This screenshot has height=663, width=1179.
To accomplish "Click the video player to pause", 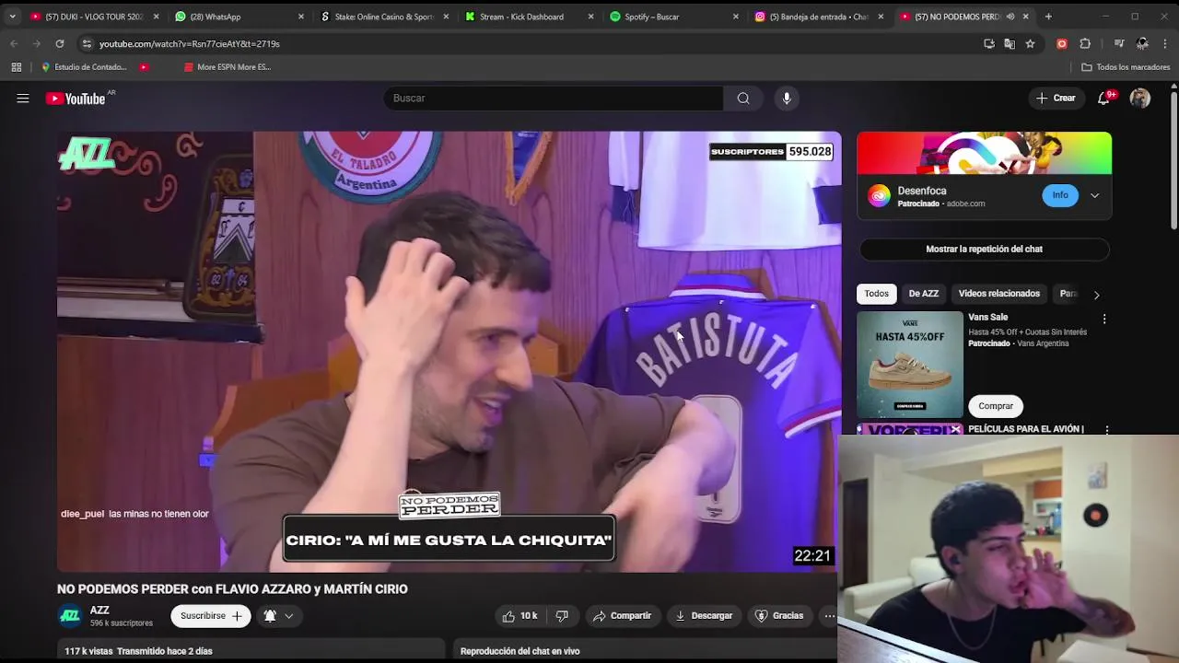I will [x=449, y=351].
